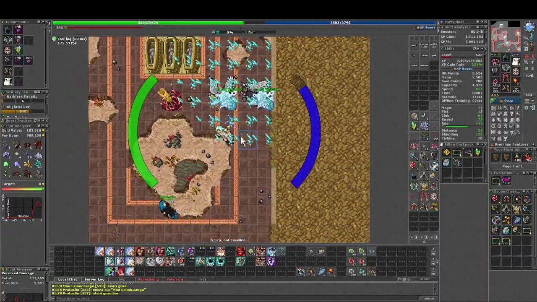Image resolution: width=537 pixels, height=302 pixels.
Task: Click the potion slot showing 1.7
Action: (x=372, y=251)
